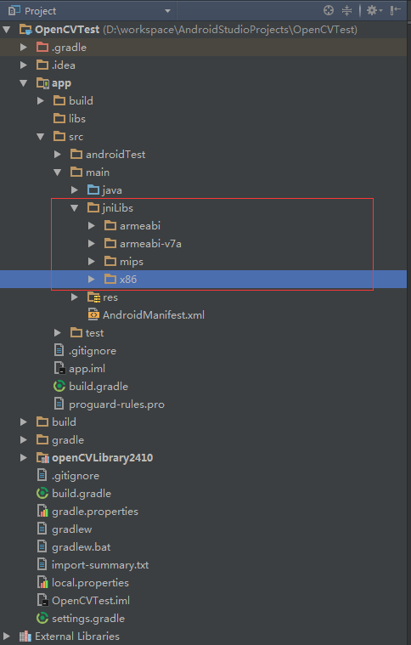Collapse the main folder arrow
The image size is (411, 645).
[58, 173]
